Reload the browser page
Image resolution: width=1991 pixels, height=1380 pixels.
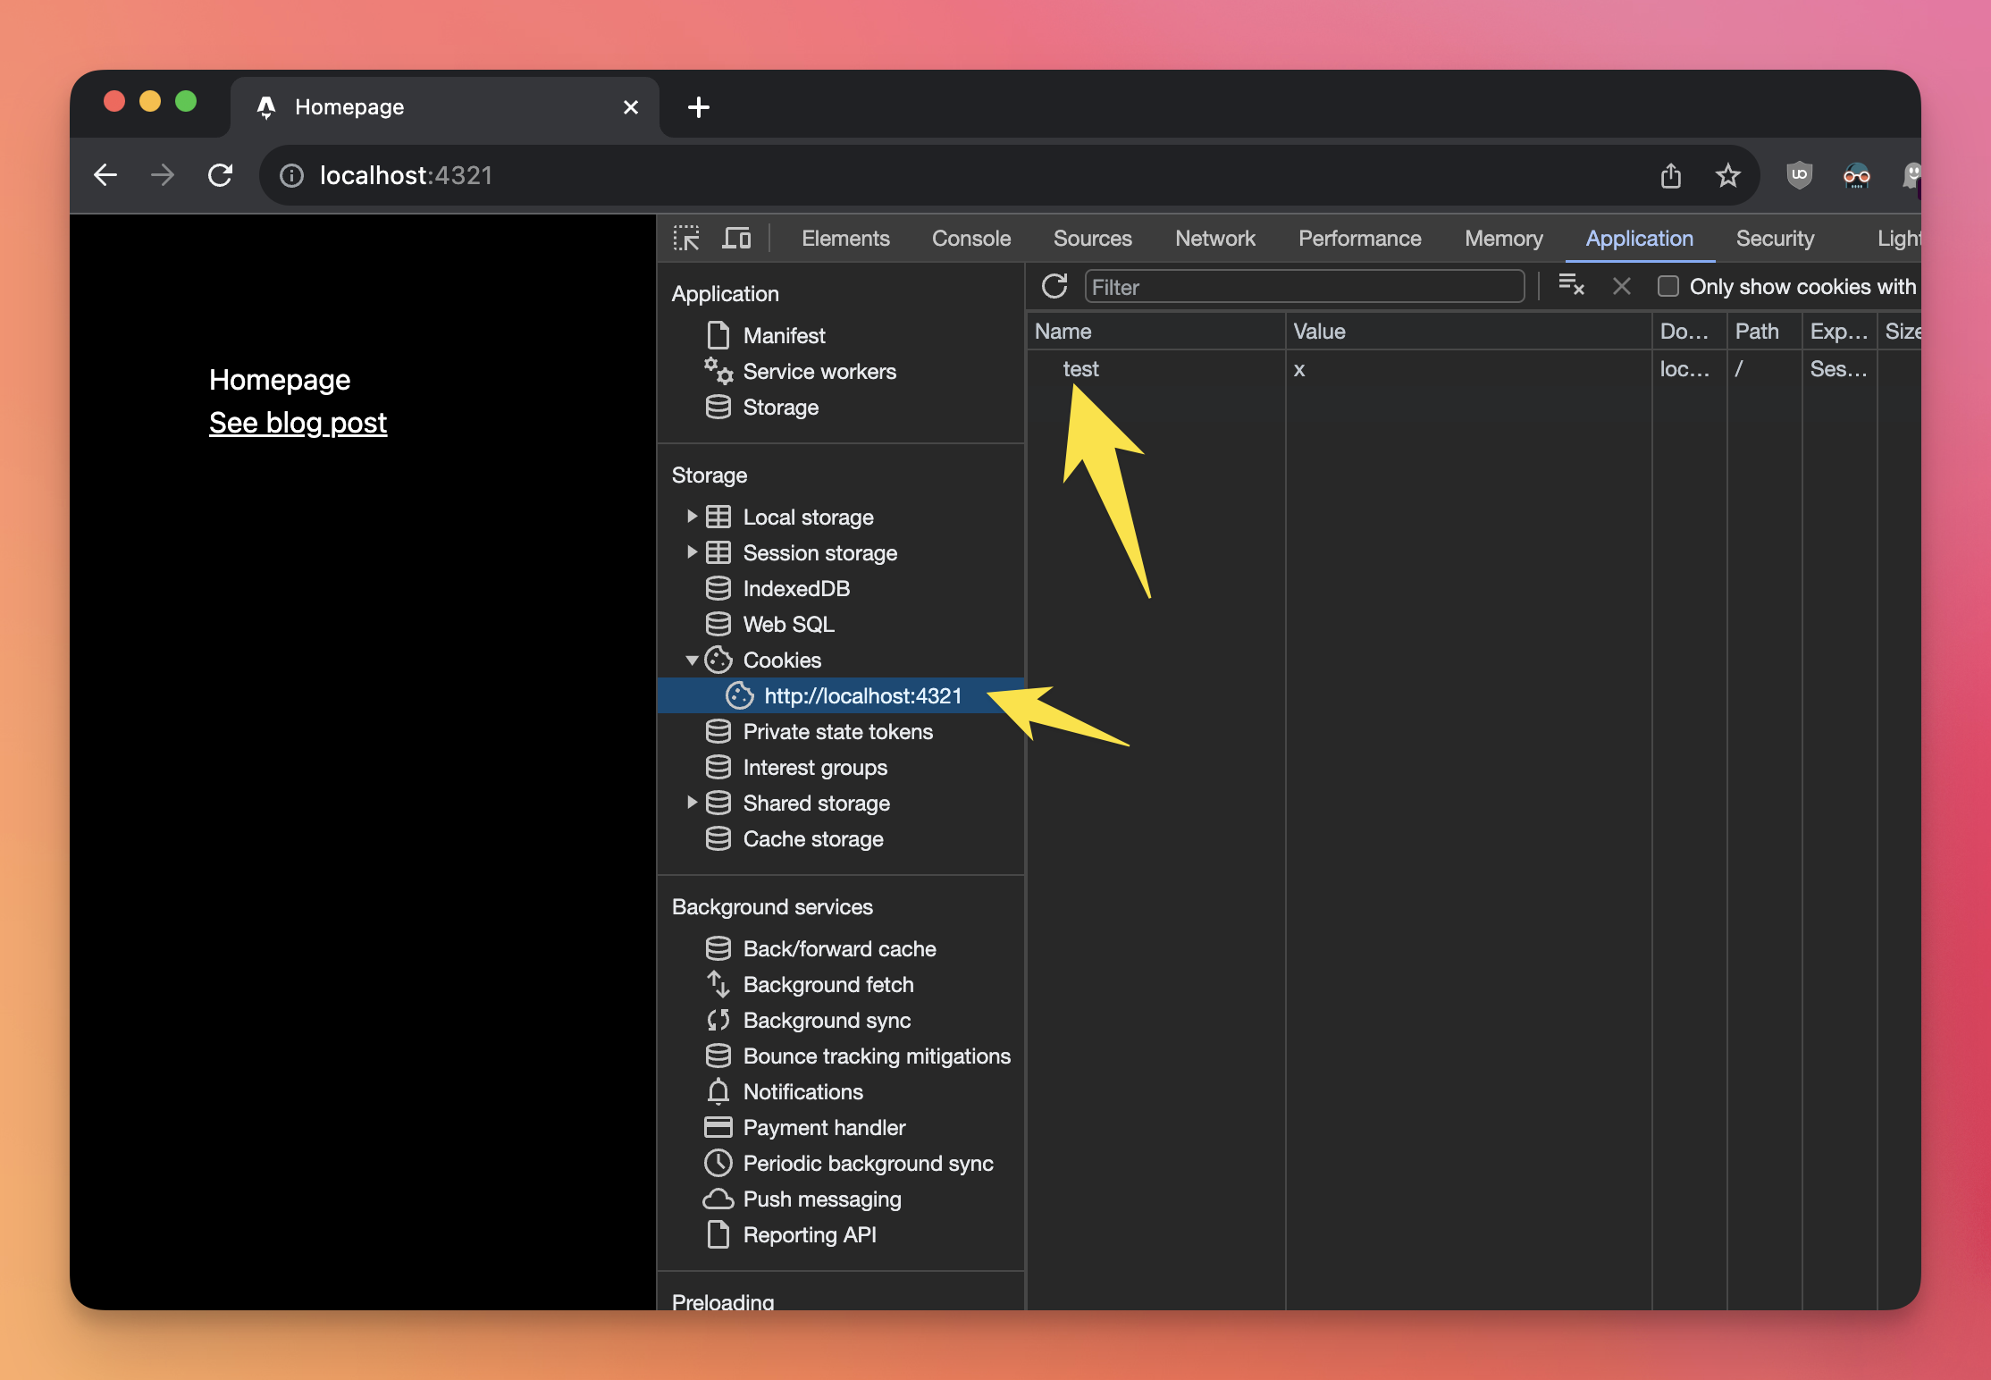click(220, 175)
